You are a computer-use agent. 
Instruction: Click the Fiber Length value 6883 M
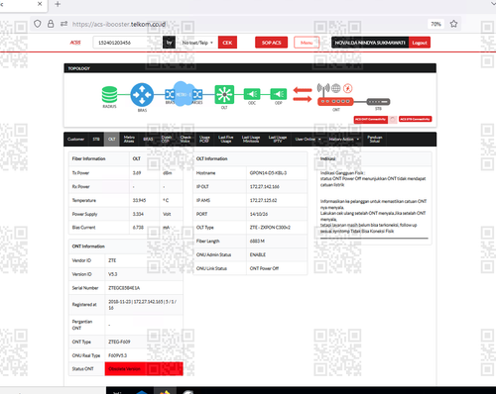click(x=257, y=242)
